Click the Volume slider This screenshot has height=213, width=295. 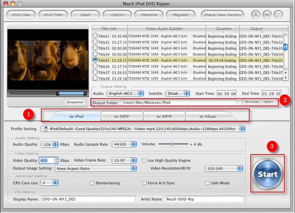[x=172, y=144]
